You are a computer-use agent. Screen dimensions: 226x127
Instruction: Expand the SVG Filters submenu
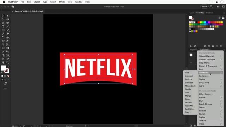click(210, 83)
